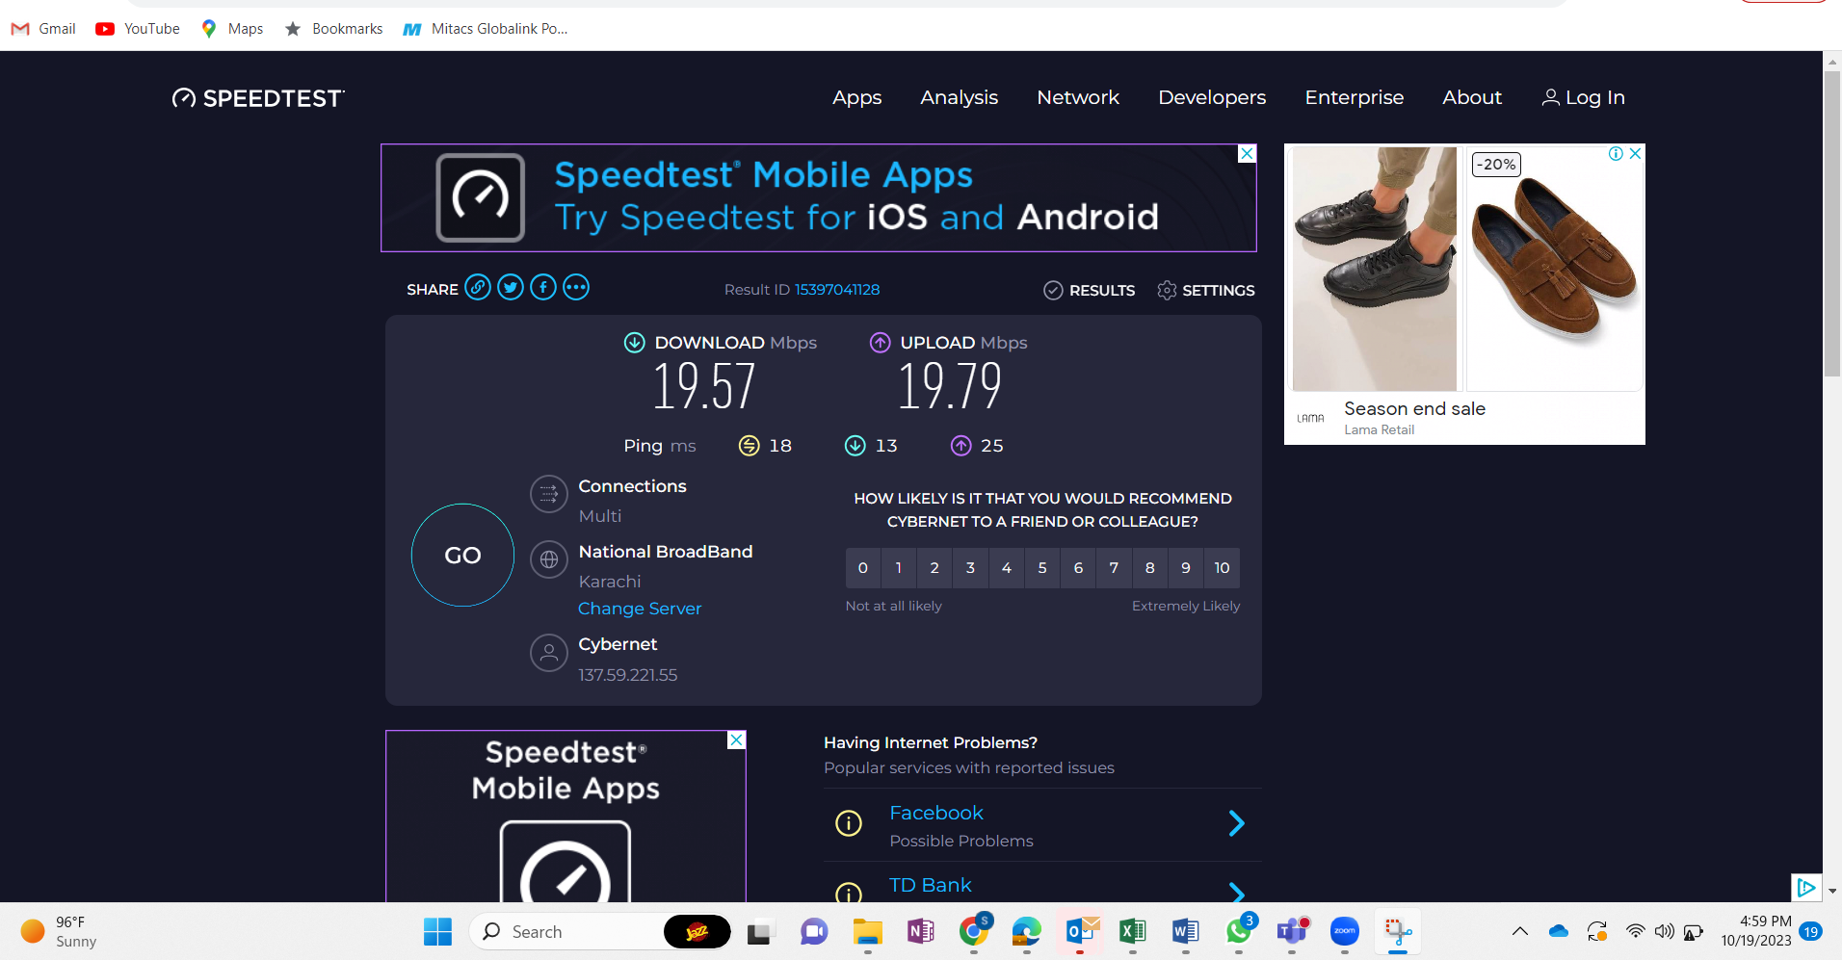Open WhatsApp from taskbar
Screen dimensions: 1842x960
[1239, 931]
